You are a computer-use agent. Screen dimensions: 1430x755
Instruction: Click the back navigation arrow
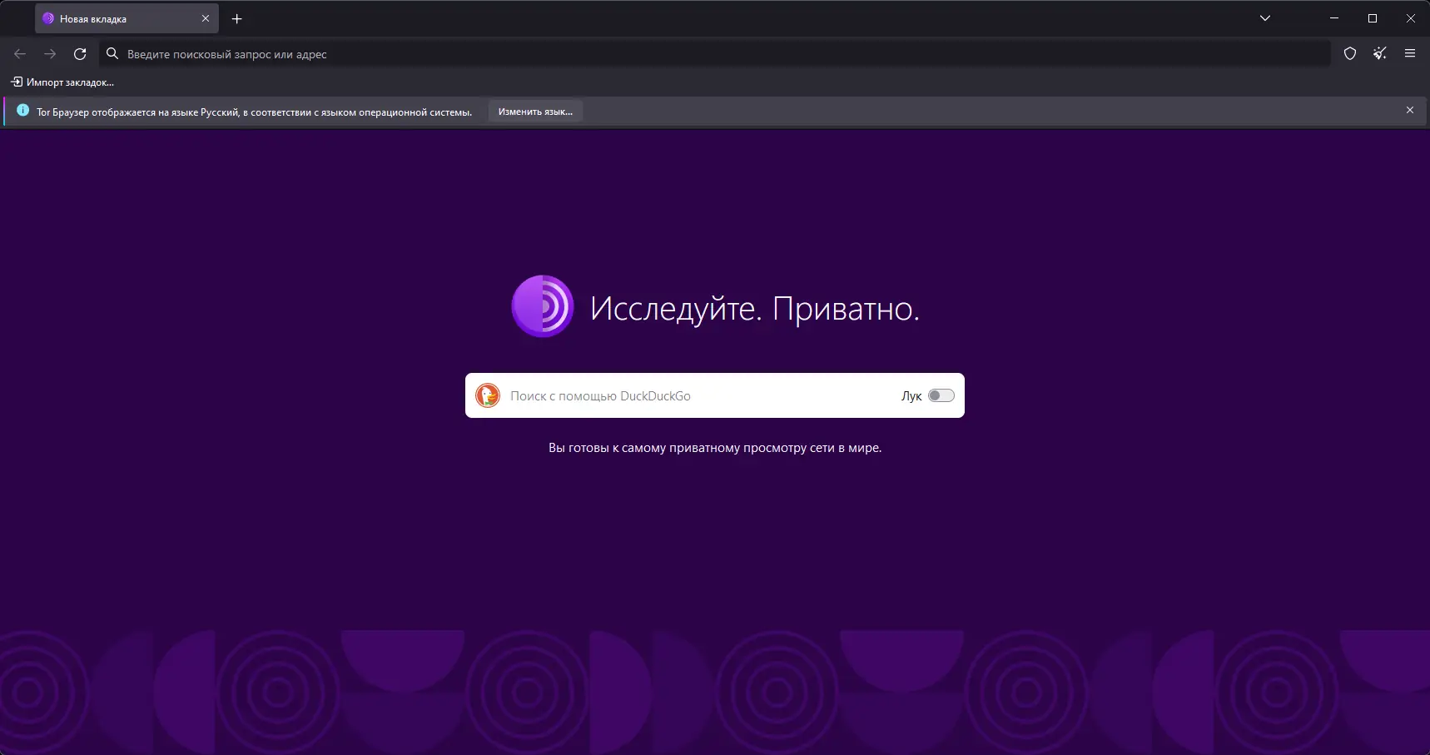[19, 54]
